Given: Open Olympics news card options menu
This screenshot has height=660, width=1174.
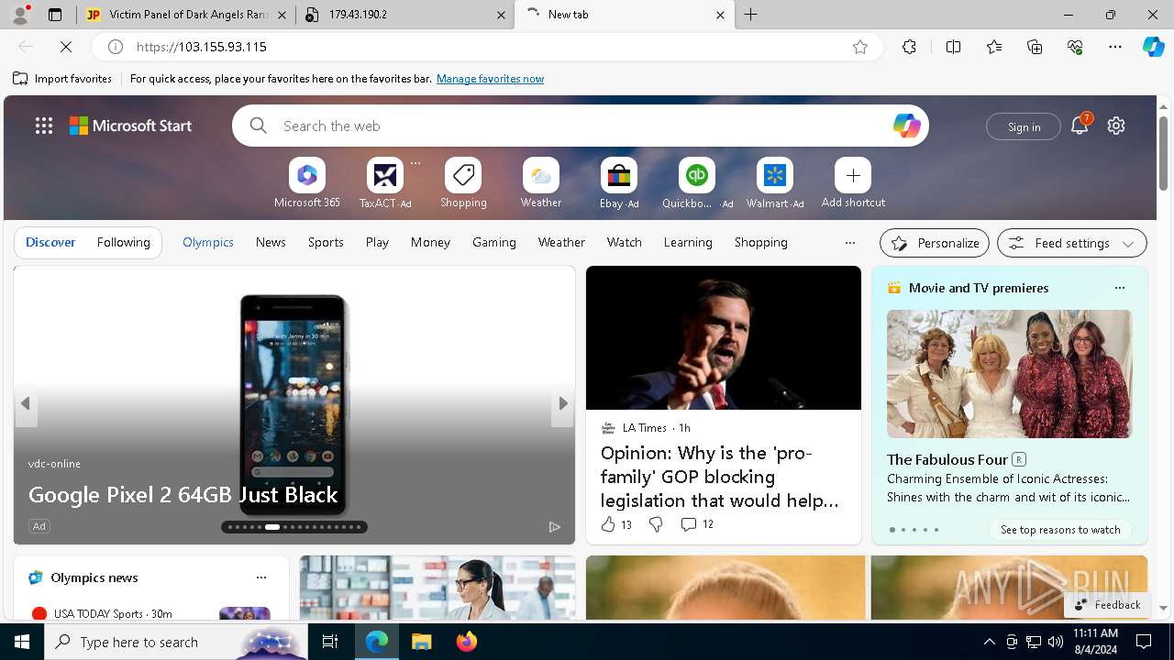Looking at the screenshot, I should click(261, 577).
